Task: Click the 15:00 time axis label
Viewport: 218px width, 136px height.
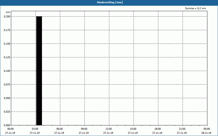Action: (x=133, y=129)
